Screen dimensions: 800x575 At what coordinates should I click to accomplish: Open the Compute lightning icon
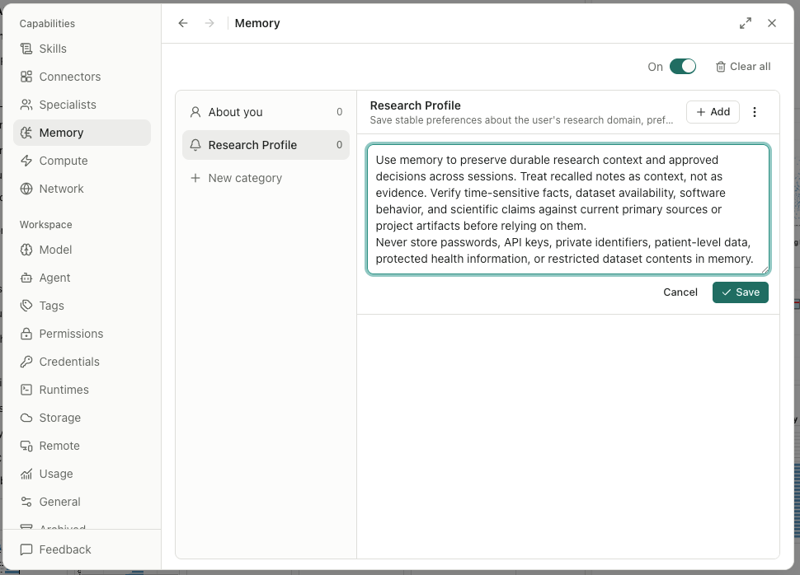coord(26,161)
